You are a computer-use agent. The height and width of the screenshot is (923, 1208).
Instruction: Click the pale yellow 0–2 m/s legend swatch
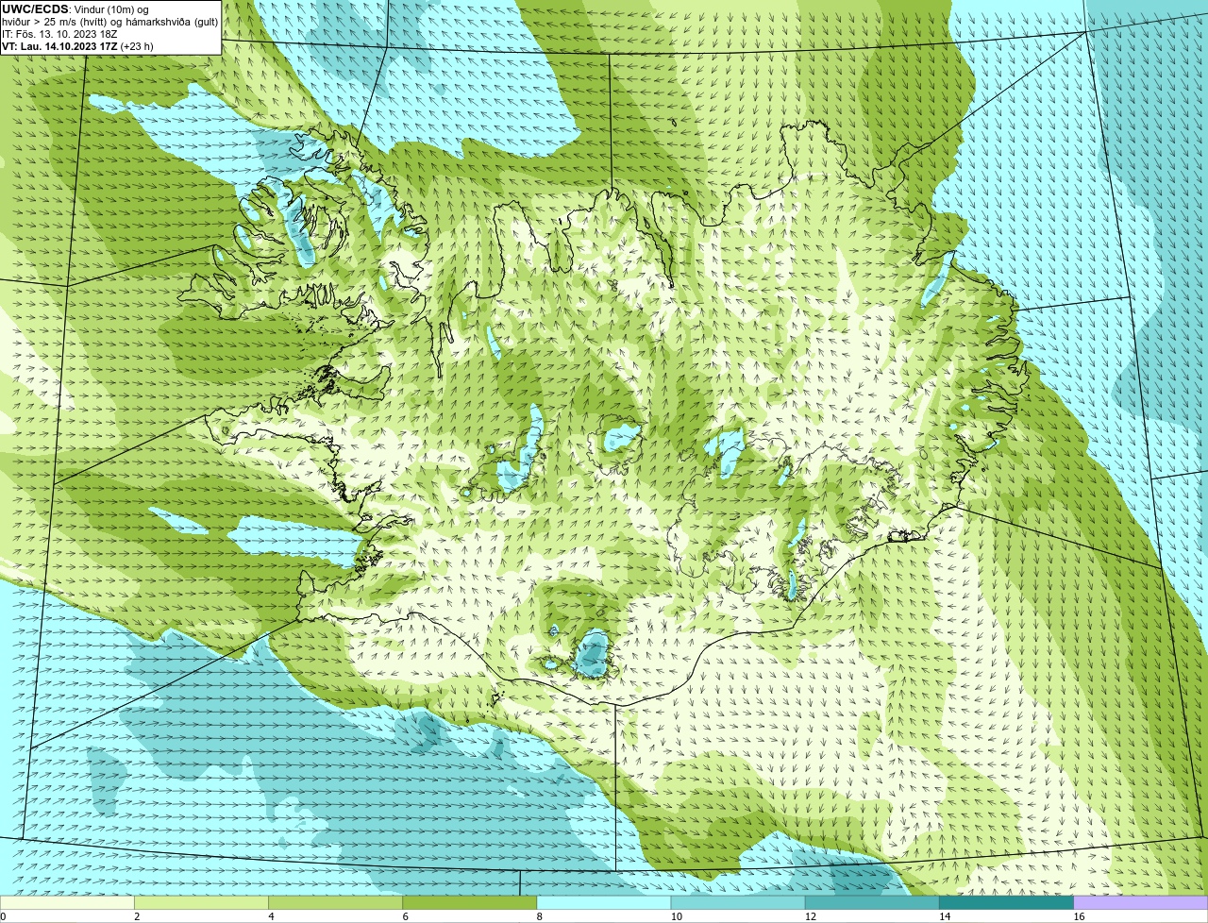pos(68,902)
